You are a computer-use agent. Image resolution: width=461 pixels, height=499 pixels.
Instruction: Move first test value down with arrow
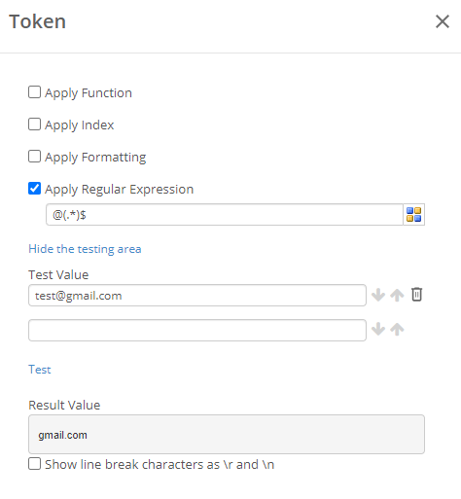(378, 295)
